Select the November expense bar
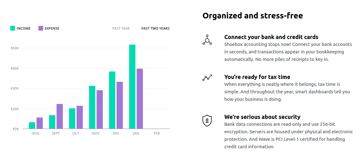 (100, 110)
